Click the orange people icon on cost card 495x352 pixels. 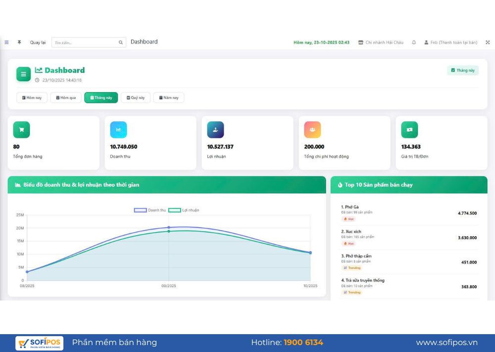312,130
